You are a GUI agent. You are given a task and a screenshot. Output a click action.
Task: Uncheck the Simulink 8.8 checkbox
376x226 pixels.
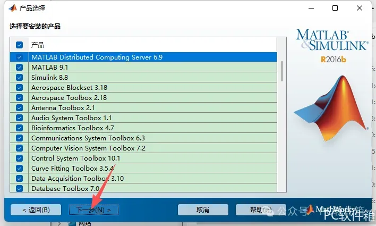(x=20, y=77)
